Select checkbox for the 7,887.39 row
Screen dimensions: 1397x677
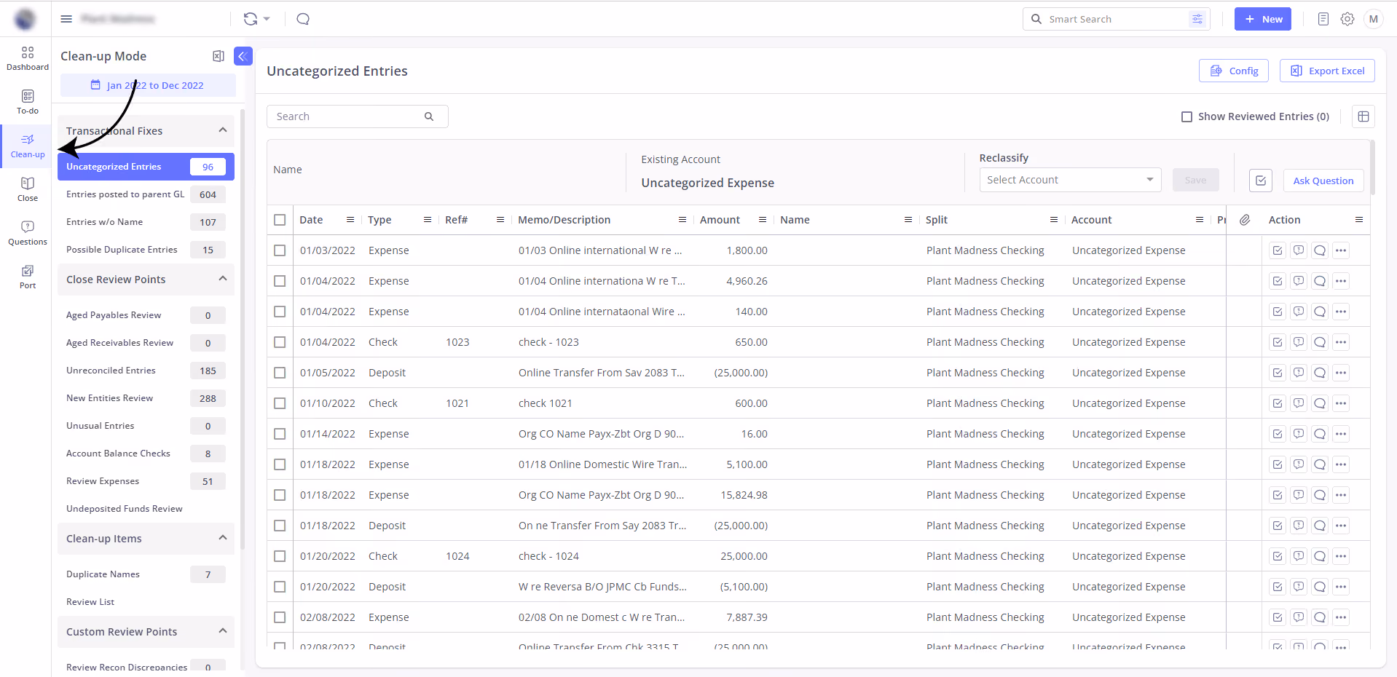[280, 617]
